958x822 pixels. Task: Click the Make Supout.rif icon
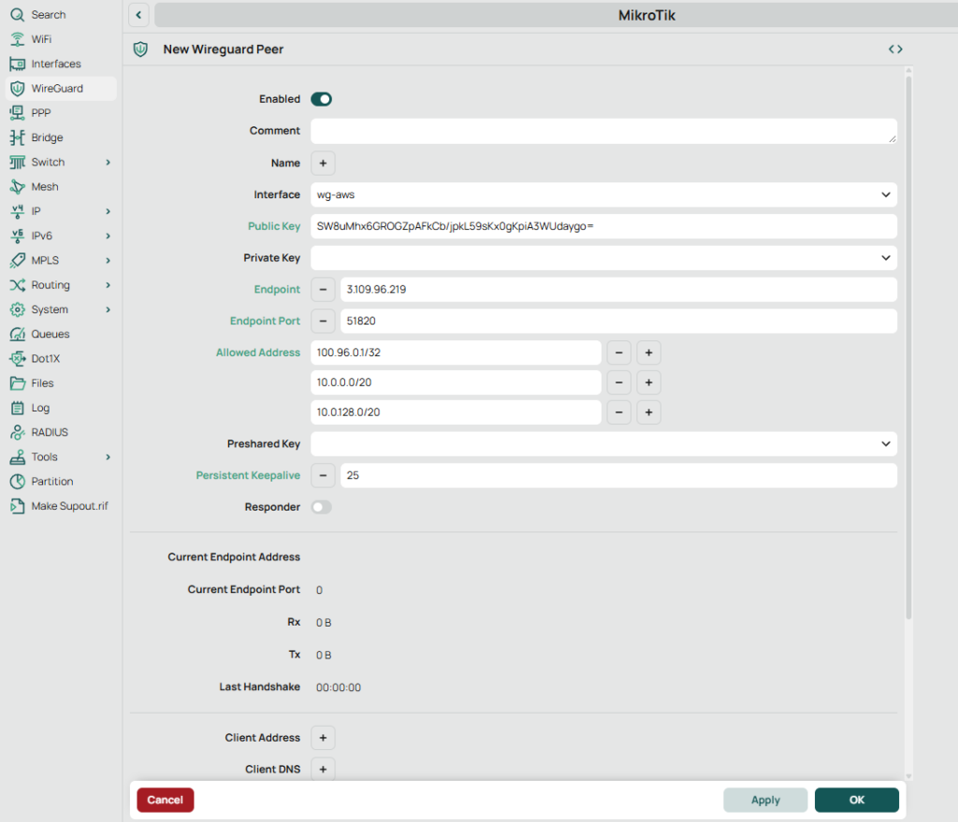tap(16, 506)
